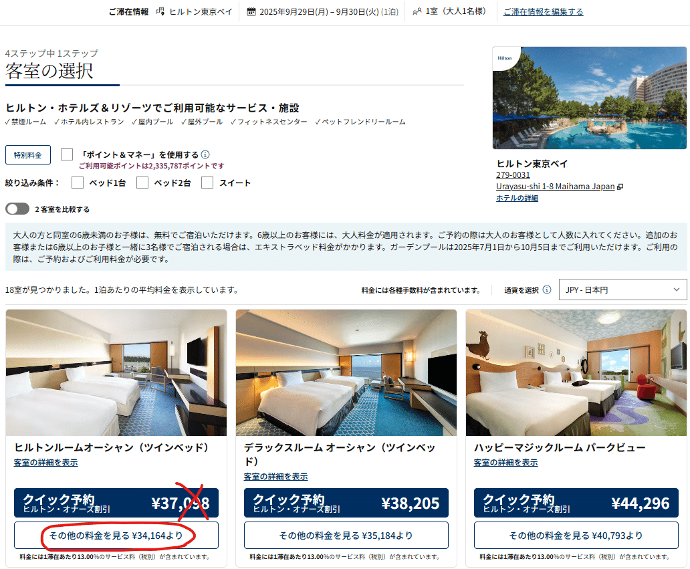Image resolution: width=690 pixels, height=569 pixels.
Task: Click ✓ホテル内レストラン amenity text
Action: [x=89, y=122]
